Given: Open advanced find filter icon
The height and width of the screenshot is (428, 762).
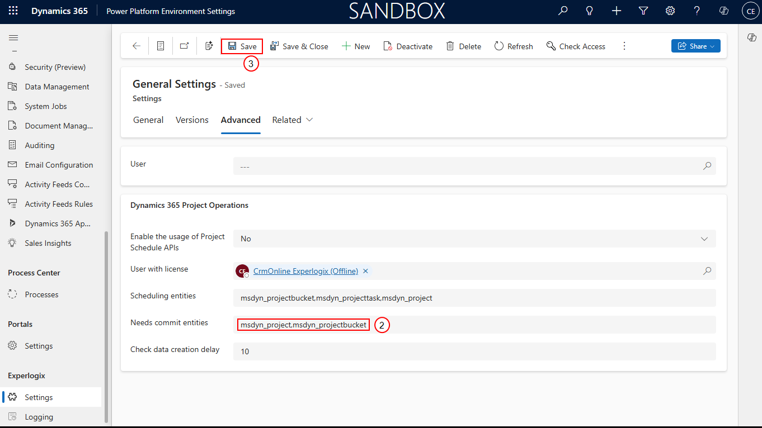Looking at the screenshot, I should tap(643, 11).
